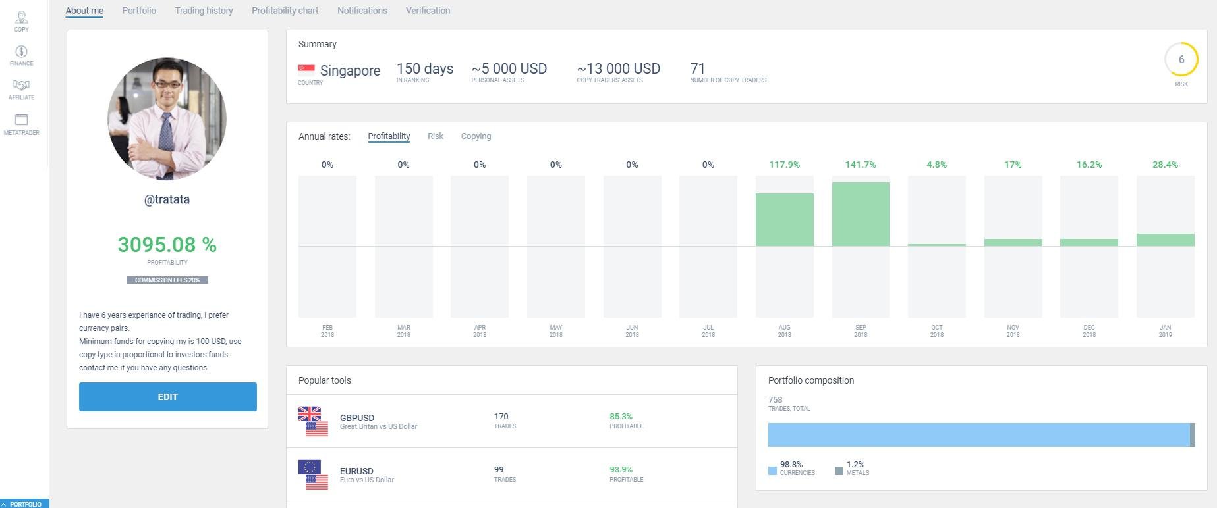
Task: Expand the Portfolio panel at bottom left
Action: [x=24, y=503]
